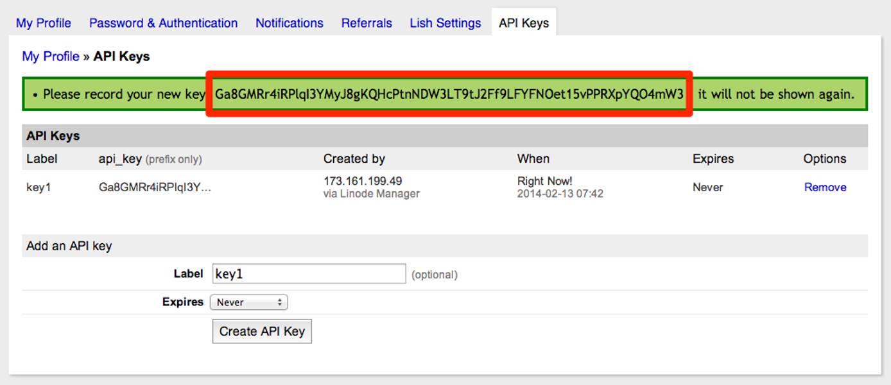The image size is (891, 385).
Task: Click the 2014-02-13 07:42 timestamp
Action: (x=560, y=194)
